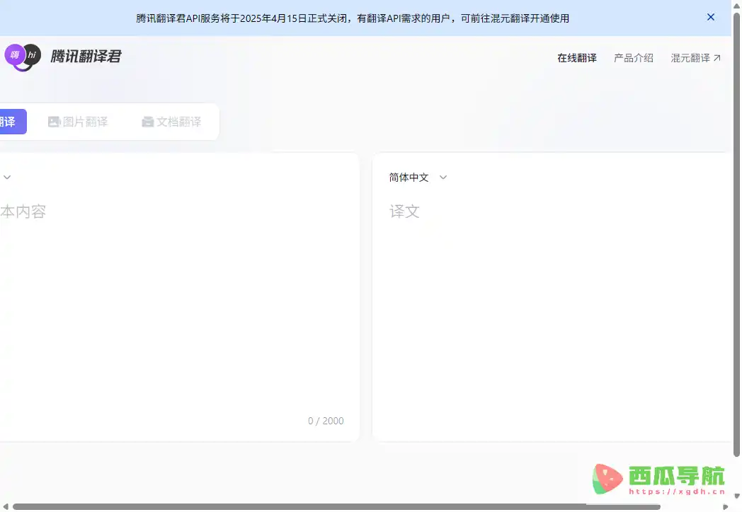Click the banner text about API shutdown

pos(353,18)
